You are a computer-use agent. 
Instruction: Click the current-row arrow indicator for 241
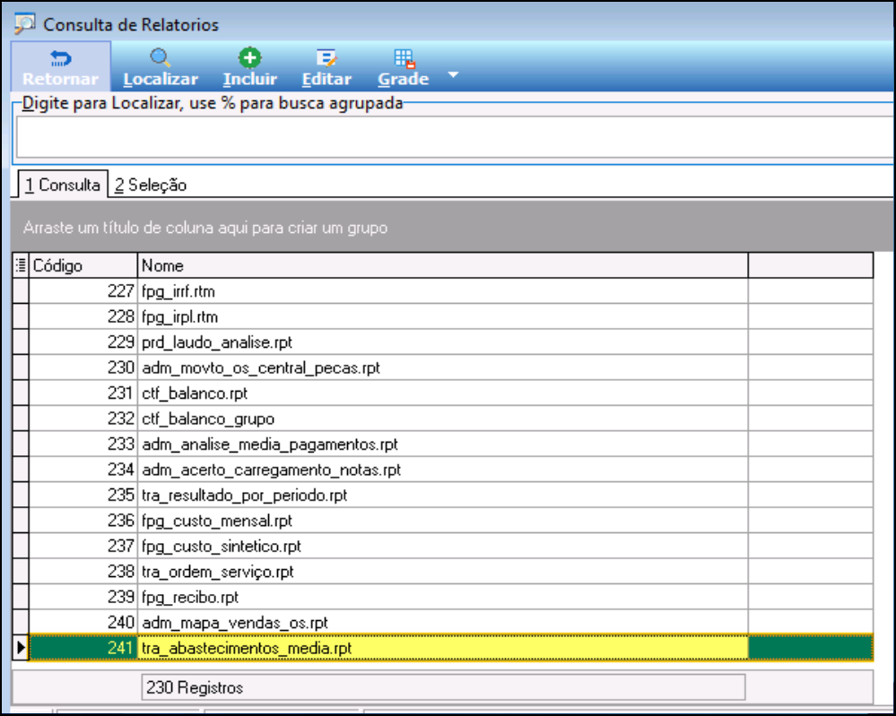pyautogui.click(x=21, y=648)
